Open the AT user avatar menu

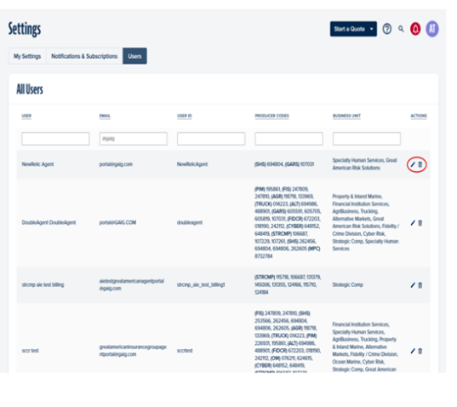click(x=432, y=29)
